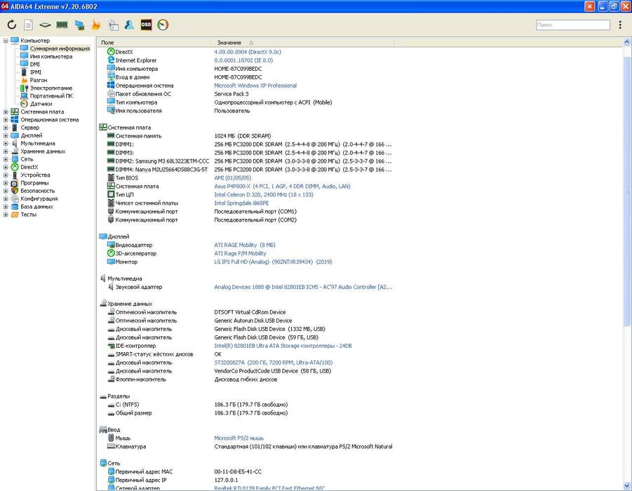632x491 pixels.
Task: Expand the Операционная система tree node
Action: pos(6,120)
